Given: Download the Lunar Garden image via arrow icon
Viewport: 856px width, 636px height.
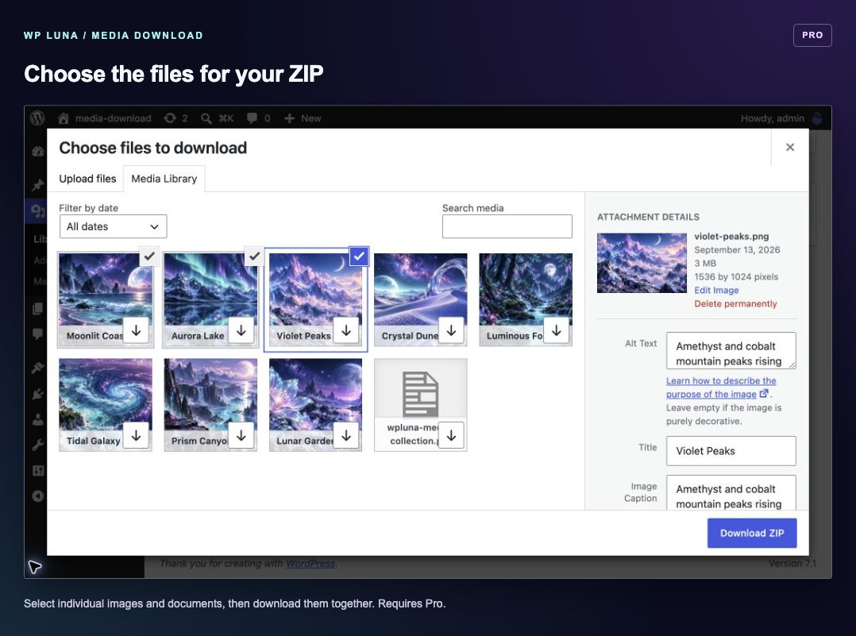Looking at the screenshot, I should pyautogui.click(x=346, y=435).
